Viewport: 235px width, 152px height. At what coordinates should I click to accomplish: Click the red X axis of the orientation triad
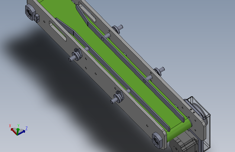click(14, 131)
